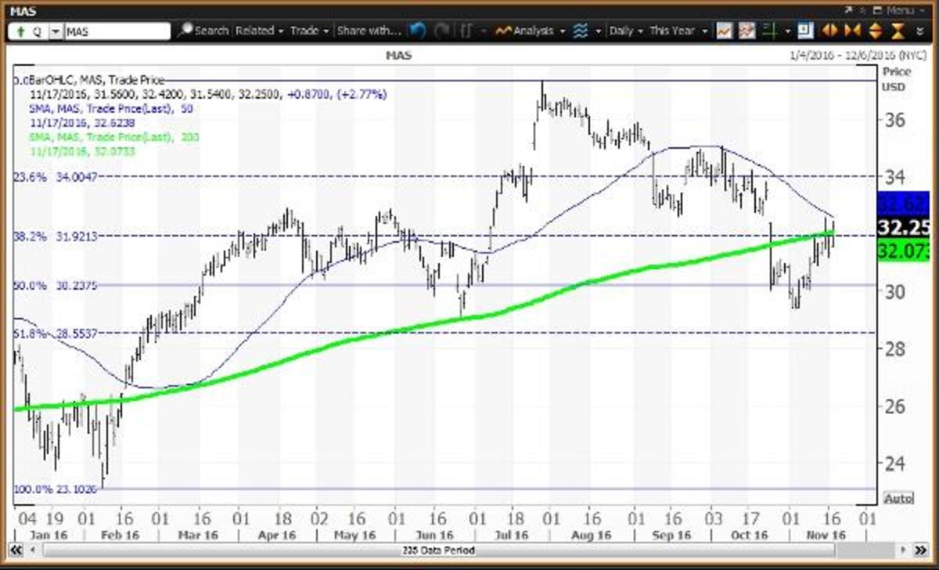This screenshot has width=939, height=570.
Task: Expand the wavy indicator dropdown arrow
Action: point(599,31)
